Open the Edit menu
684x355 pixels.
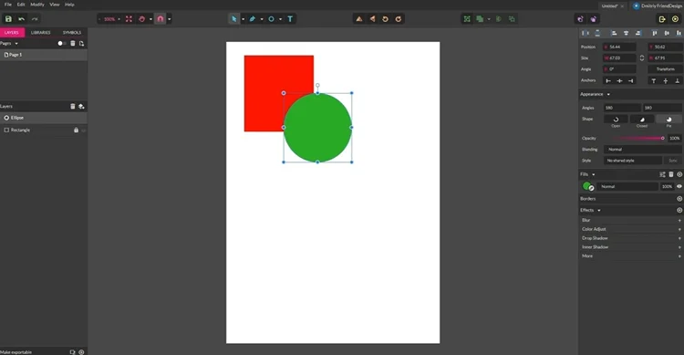click(x=21, y=5)
